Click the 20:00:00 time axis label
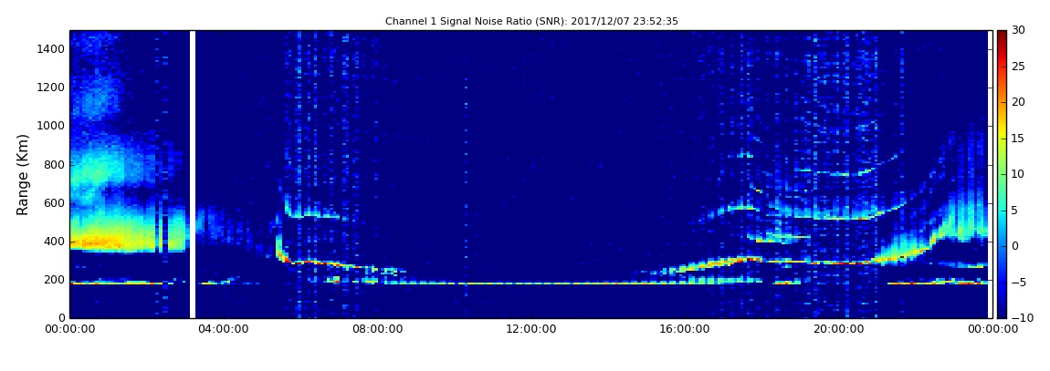1050x371 pixels. click(x=839, y=329)
